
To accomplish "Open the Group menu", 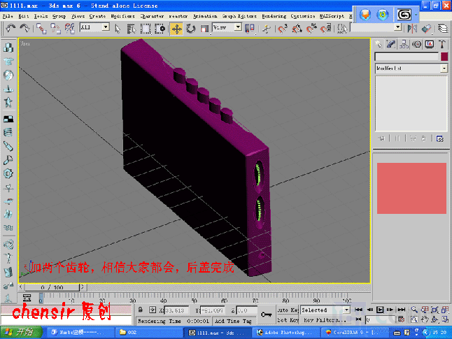I will pos(59,16).
